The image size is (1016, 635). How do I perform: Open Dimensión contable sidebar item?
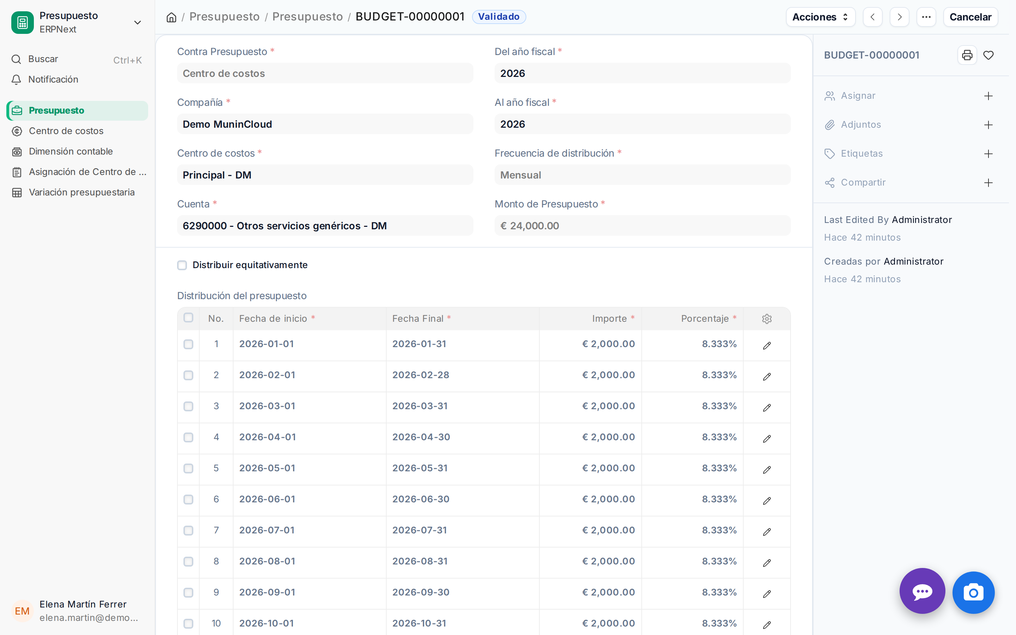[x=77, y=151]
